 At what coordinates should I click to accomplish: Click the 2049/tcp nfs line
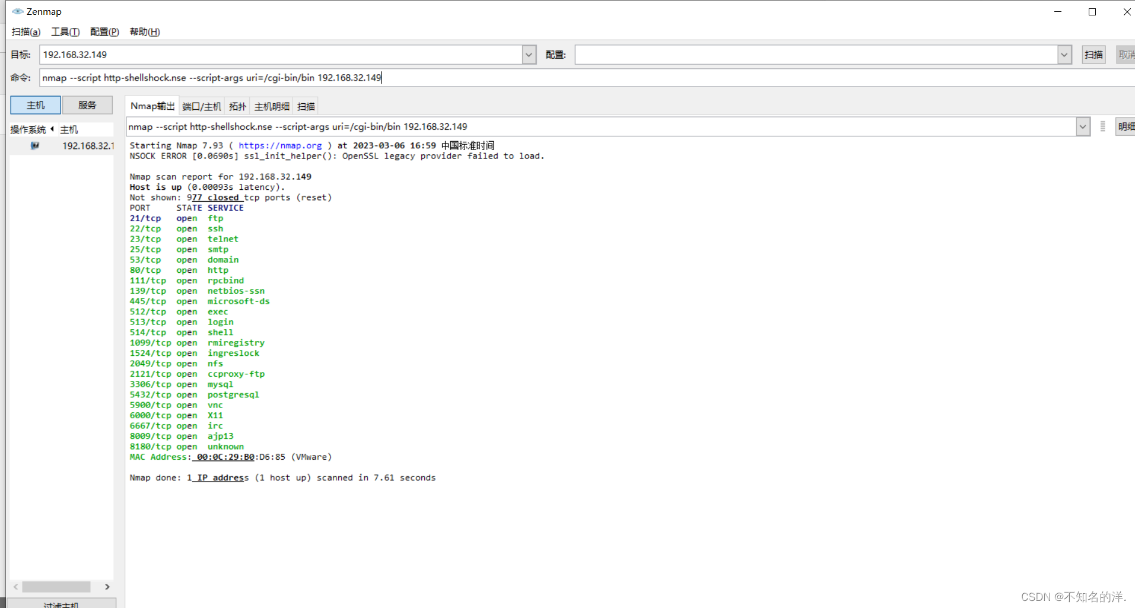click(176, 364)
